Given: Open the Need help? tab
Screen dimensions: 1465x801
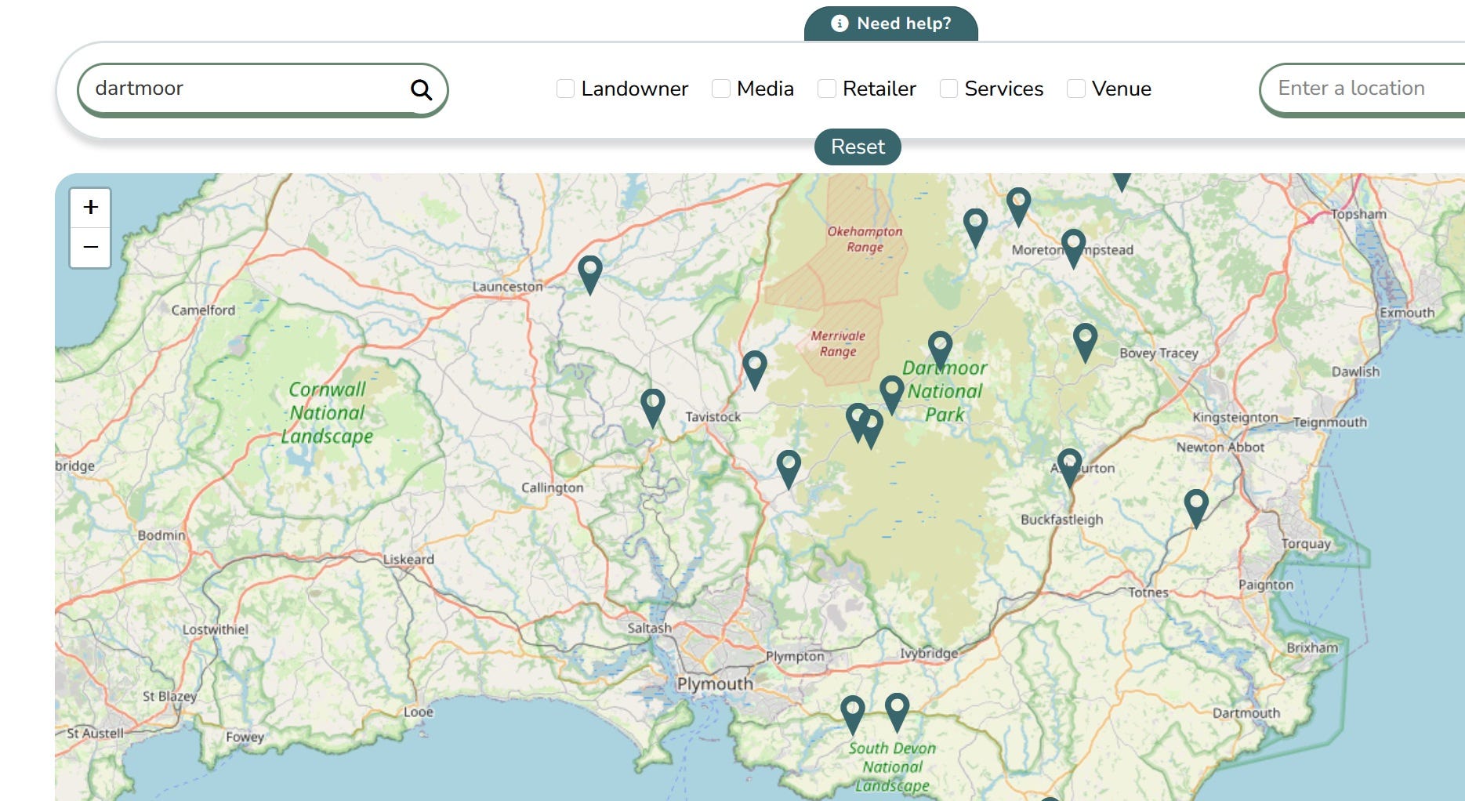Looking at the screenshot, I should pos(891,24).
